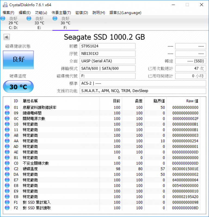Image resolution: width=209 pixels, height=217 pixels.
Task: Click the Seagate SSD 1000.2 GB title
Action: point(104,37)
